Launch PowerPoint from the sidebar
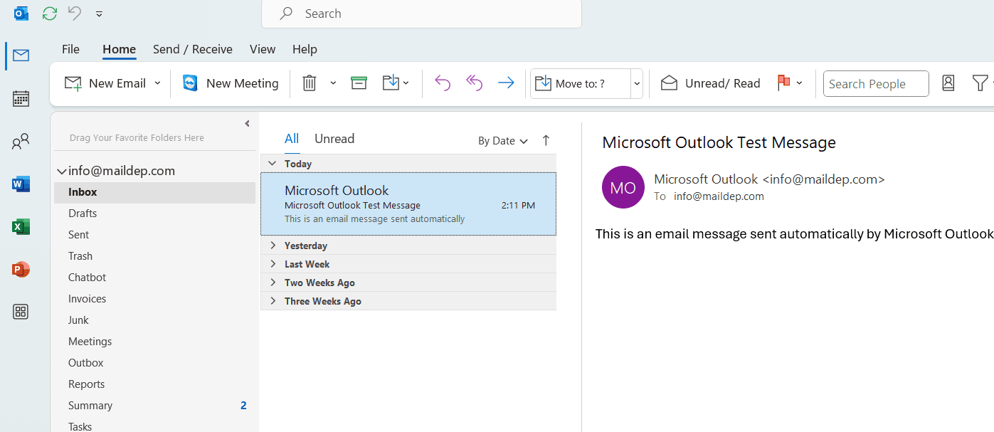The width and height of the screenshot is (994, 432). pyautogui.click(x=21, y=270)
